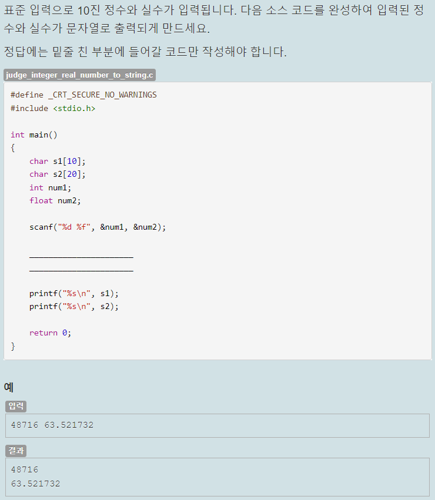Click the return 0; line
Image resolution: width=435 pixels, height=500 pixels.
(x=51, y=333)
